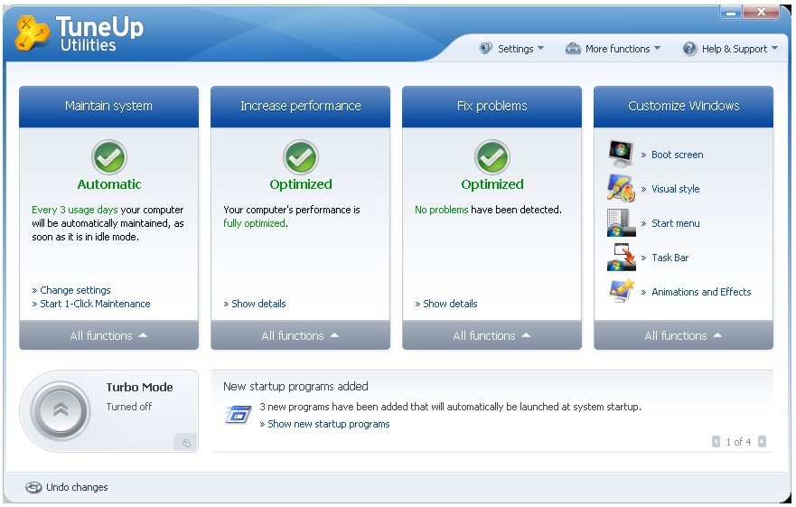
Task: Click the green 'Automatic' status text
Action: 109,184
